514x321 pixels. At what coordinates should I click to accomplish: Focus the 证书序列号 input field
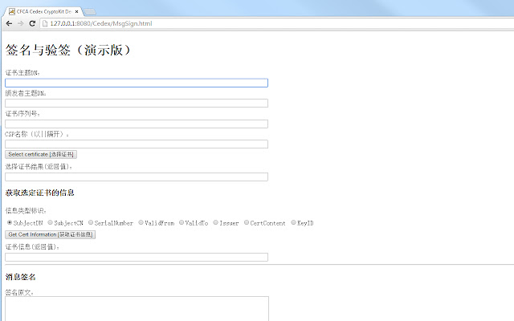coord(137,124)
